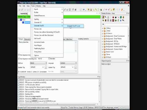The width and height of the screenshot is (147, 110).
Task: Click the blue Root node icon
Action: coord(21,20)
